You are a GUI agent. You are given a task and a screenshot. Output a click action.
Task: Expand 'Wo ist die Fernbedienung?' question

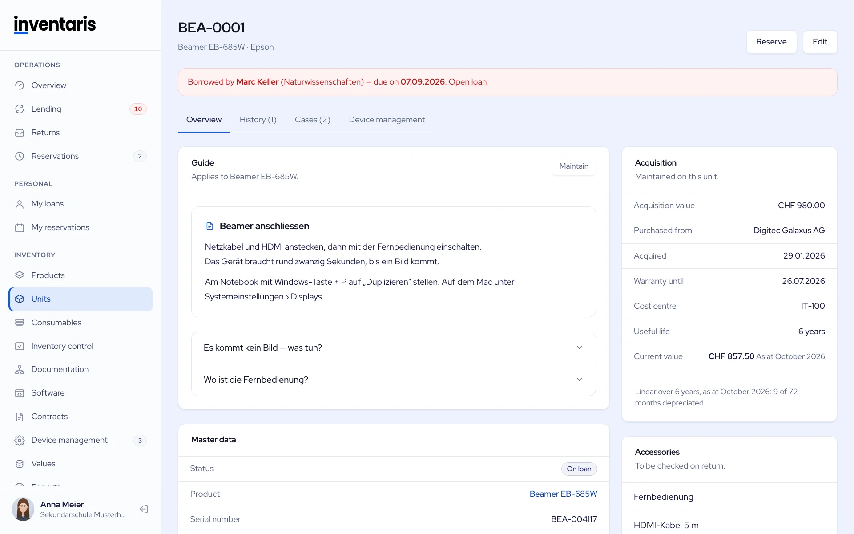[394, 380]
